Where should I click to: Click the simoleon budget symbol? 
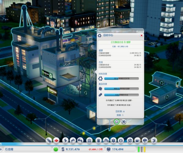pos(63,149)
